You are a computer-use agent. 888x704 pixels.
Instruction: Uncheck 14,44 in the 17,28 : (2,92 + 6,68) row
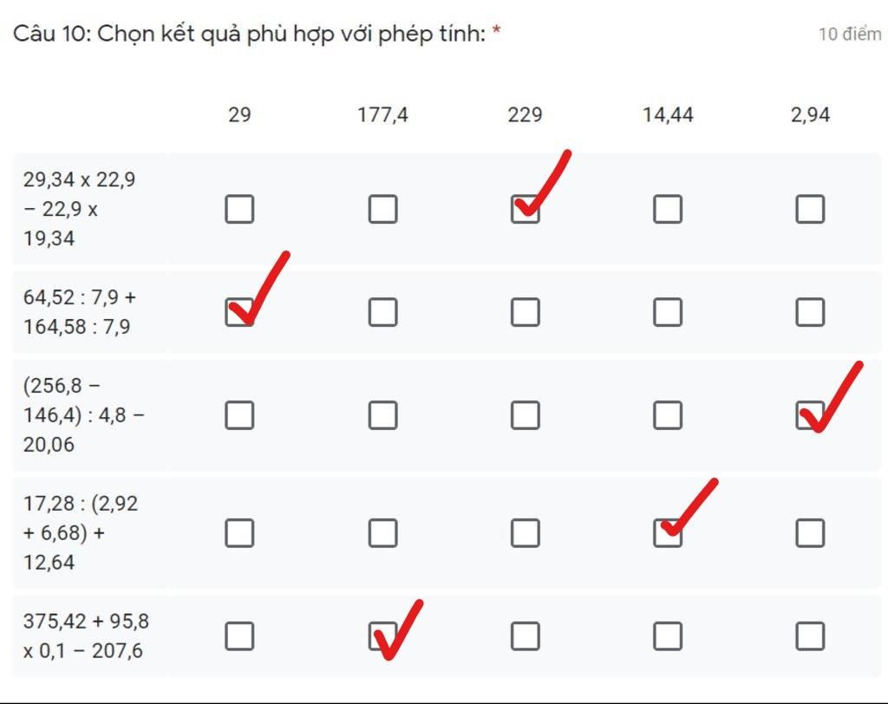pos(668,533)
